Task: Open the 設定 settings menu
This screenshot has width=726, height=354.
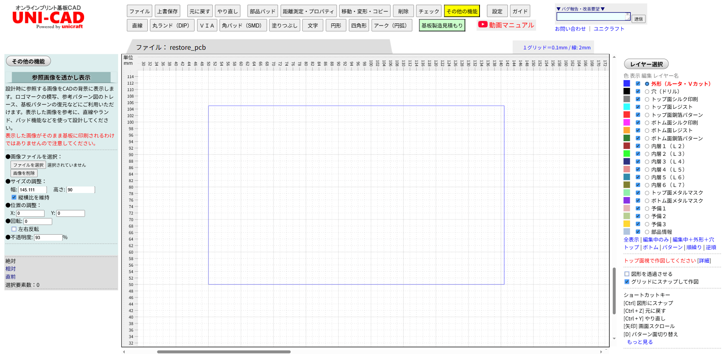Action: [497, 11]
